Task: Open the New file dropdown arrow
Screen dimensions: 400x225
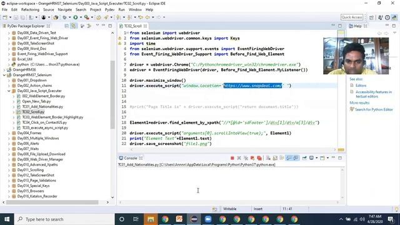Action: pos(10,17)
